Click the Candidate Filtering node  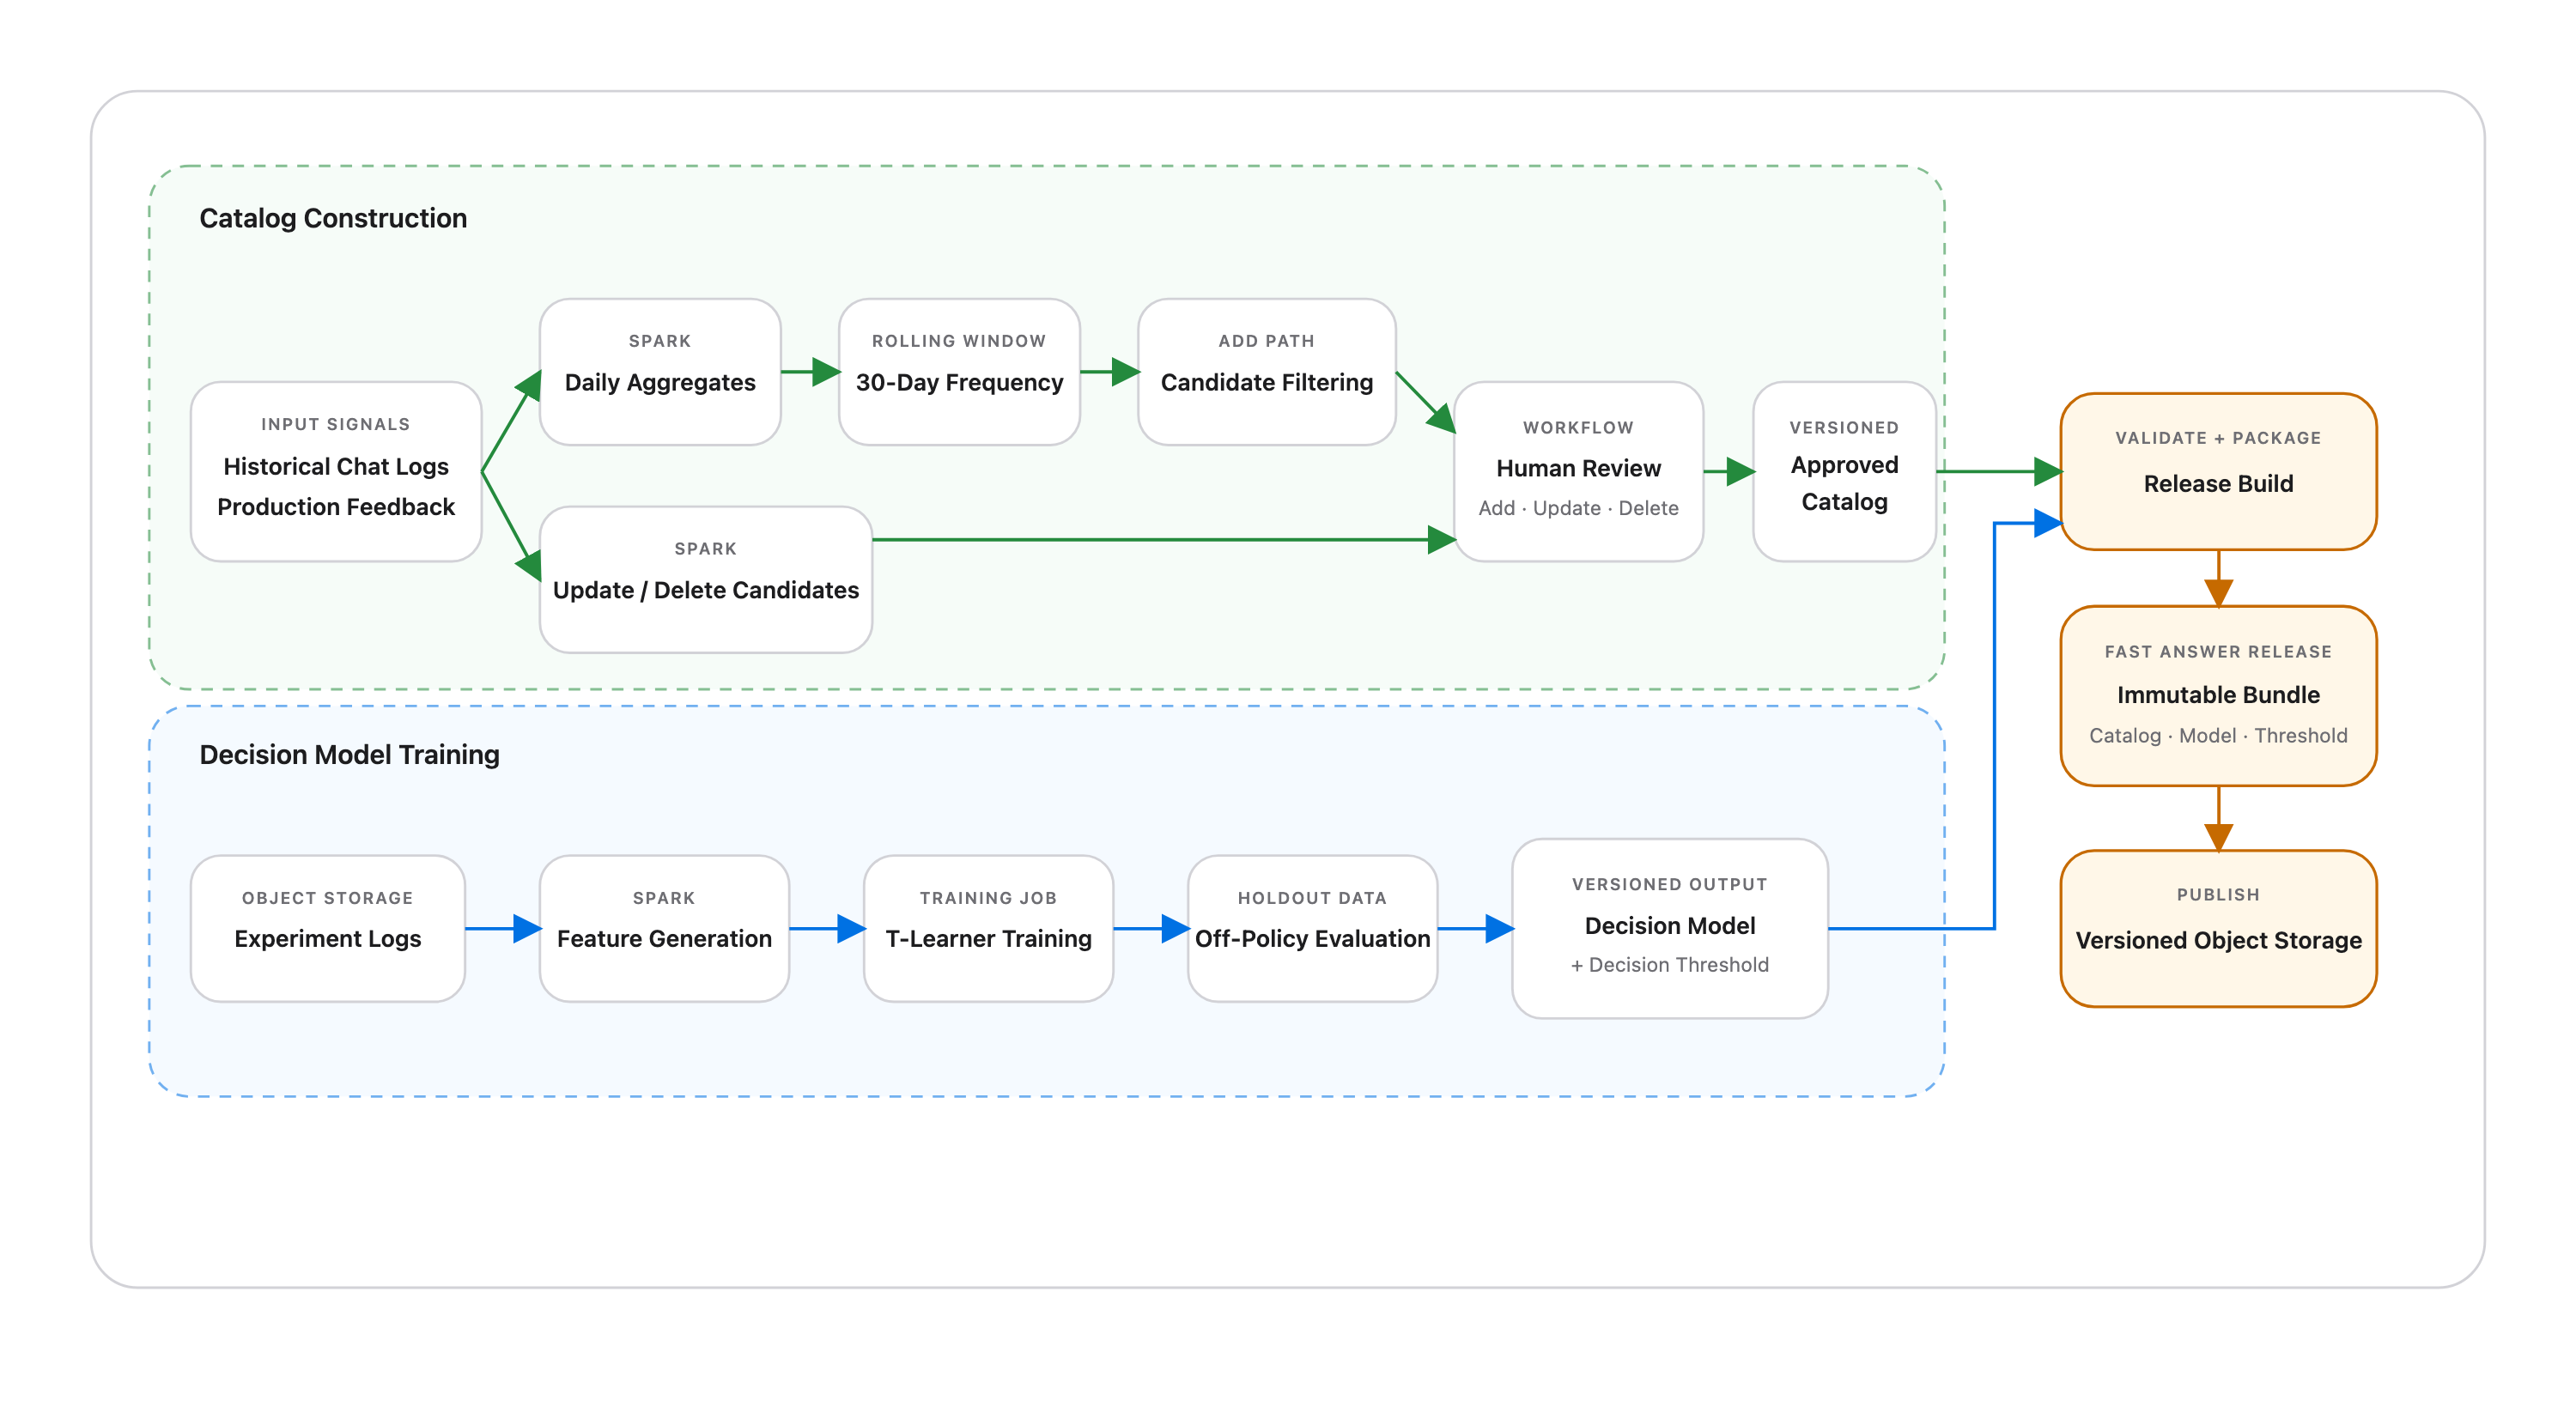(1267, 372)
